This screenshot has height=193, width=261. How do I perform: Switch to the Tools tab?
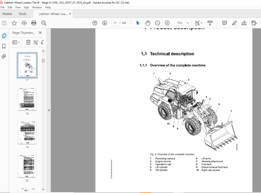[23, 14]
